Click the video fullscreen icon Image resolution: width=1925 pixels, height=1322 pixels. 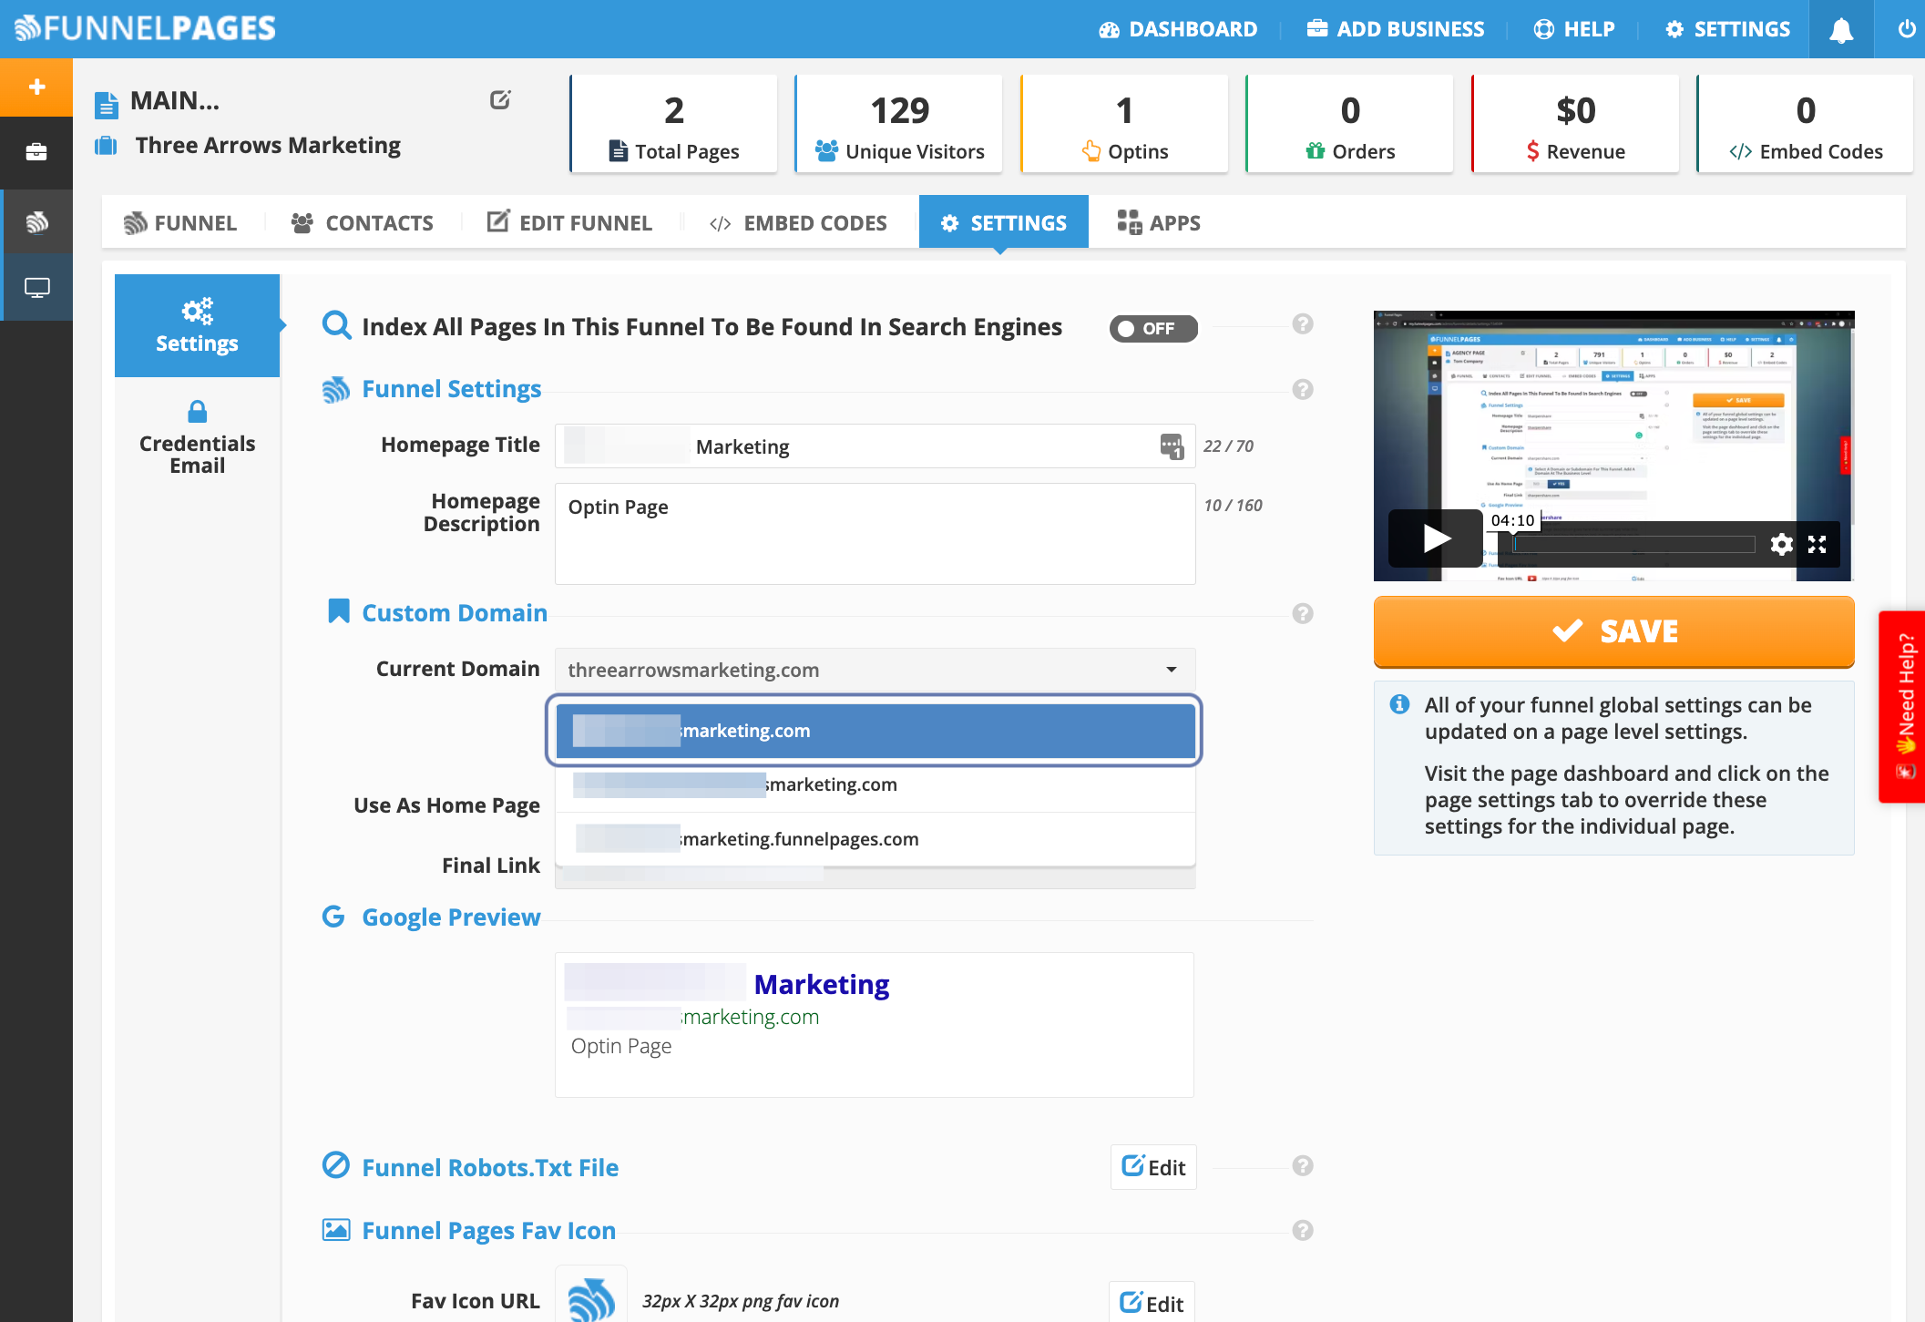[x=1817, y=545]
